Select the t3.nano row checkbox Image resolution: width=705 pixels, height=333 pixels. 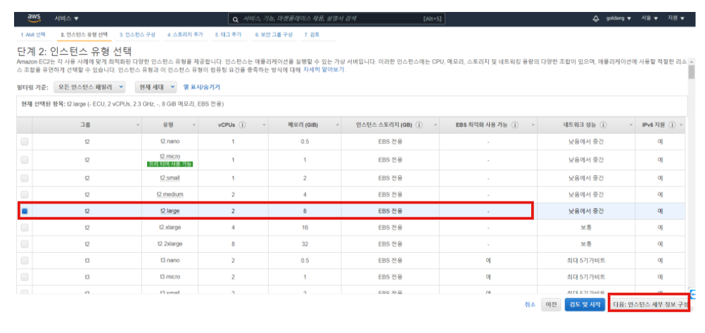pyautogui.click(x=25, y=260)
